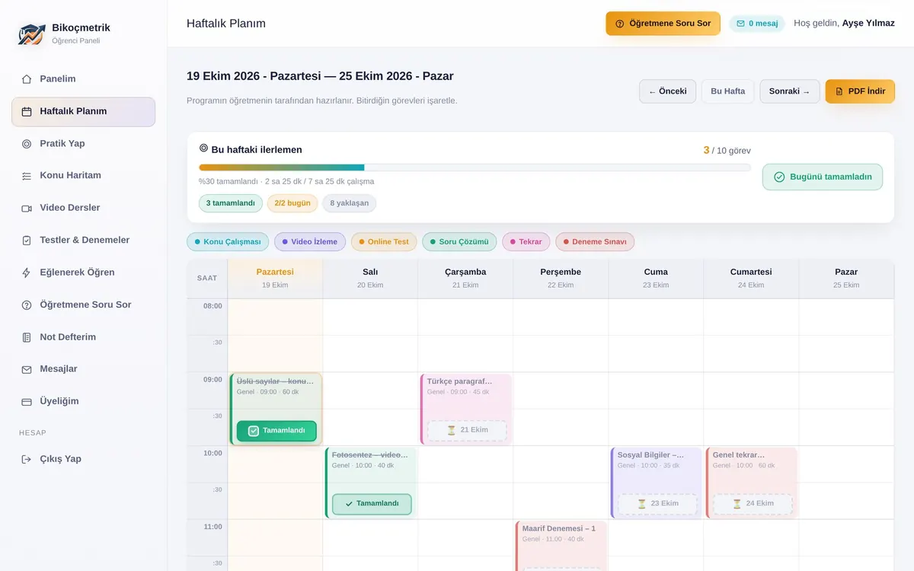Select the Soru Çözümü legend chip
This screenshot has width=914, height=571.
click(459, 242)
